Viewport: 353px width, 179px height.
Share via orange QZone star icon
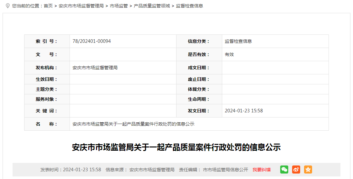[x=308, y=170]
